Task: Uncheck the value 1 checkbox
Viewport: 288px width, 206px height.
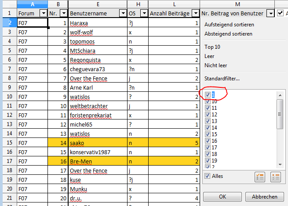Action: pyautogui.click(x=208, y=94)
